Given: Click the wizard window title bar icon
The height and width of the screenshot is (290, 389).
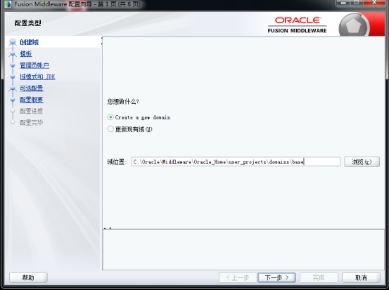Looking at the screenshot, I should click(x=8, y=4).
